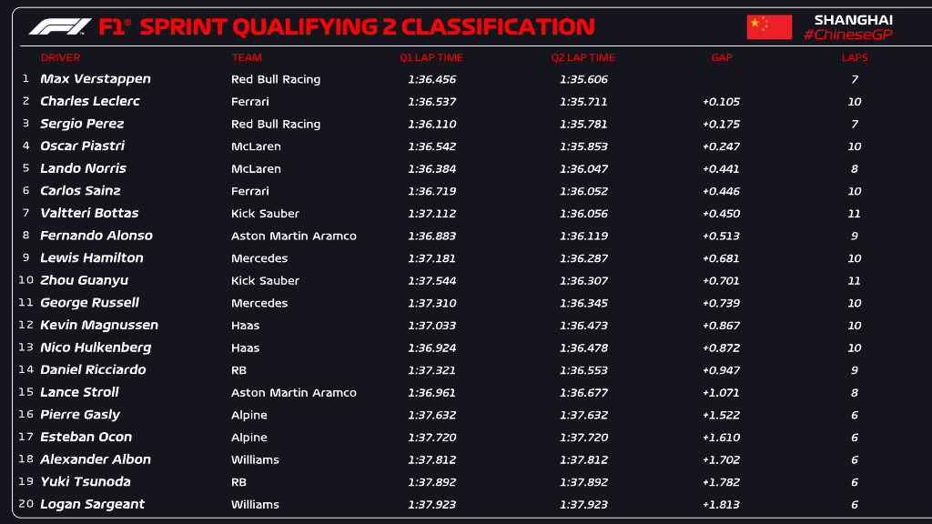Click the Q1 LAP TIME header
This screenshot has width=932, height=524.
[x=431, y=57]
